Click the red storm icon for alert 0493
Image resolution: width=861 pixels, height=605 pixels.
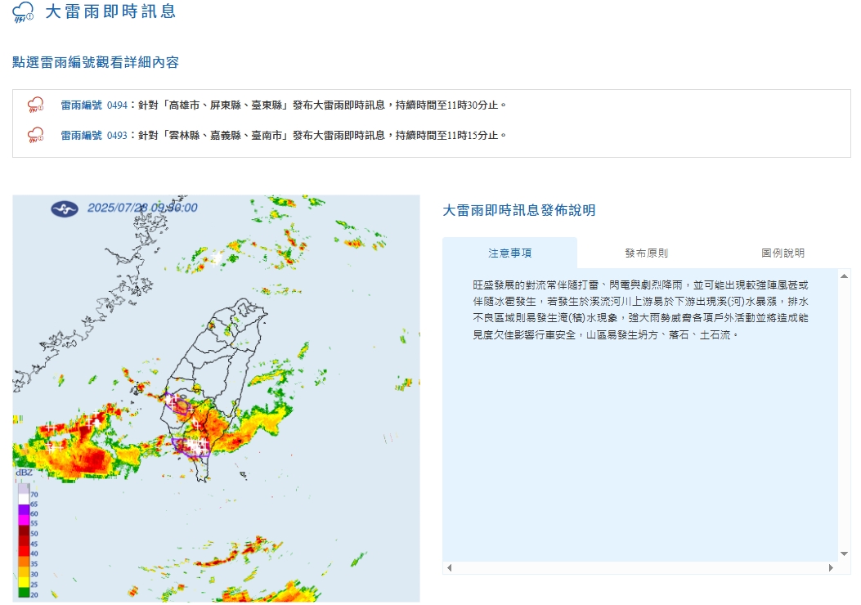pyautogui.click(x=36, y=135)
